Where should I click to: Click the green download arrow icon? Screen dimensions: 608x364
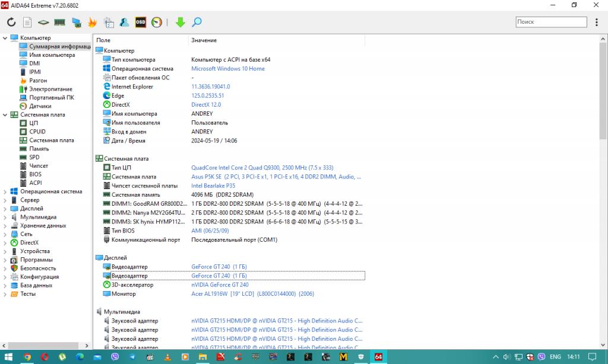tap(180, 23)
